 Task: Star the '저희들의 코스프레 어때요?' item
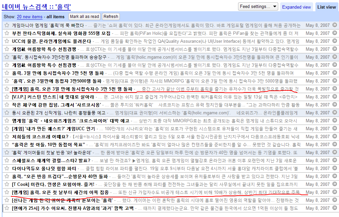(x=7, y=136)
